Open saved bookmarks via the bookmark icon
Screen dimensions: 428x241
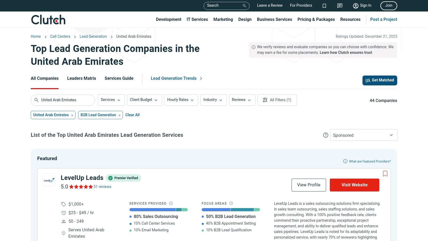pos(324,6)
